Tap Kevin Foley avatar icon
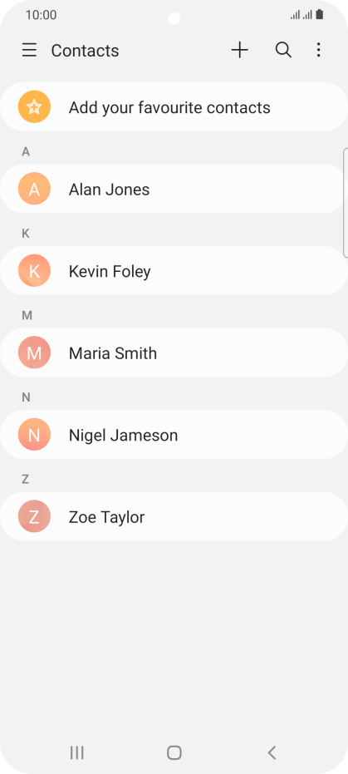The width and height of the screenshot is (348, 774). 34,270
